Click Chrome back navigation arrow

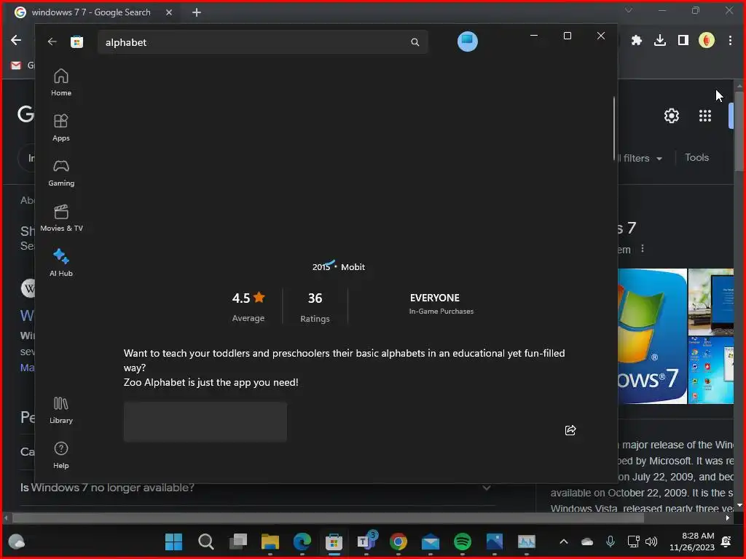[x=16, y=41]
